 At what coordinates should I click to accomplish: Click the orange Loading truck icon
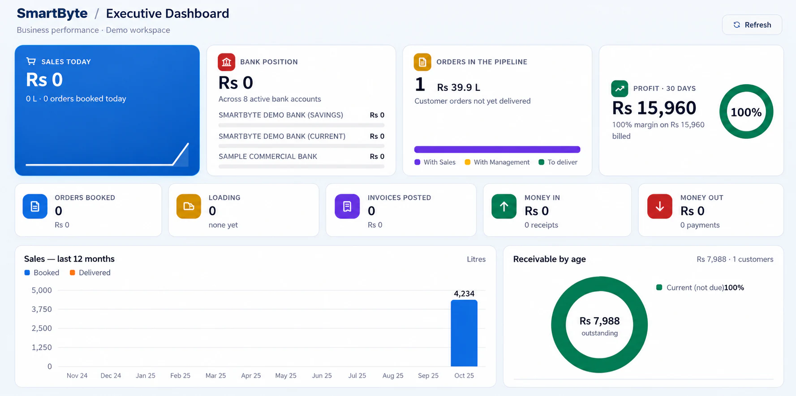pyautogui.click(x=189, y=206)
